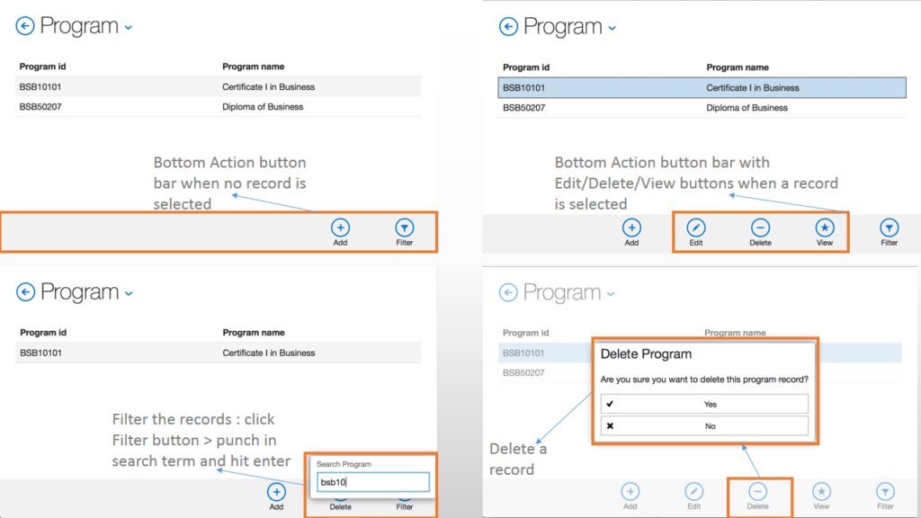Image resolution: width=921 pixels, height=518 pixels.
Task: Confirm deletion by clicking Yes in dialog
Action: pyautogui.click(x=704, y=404)
